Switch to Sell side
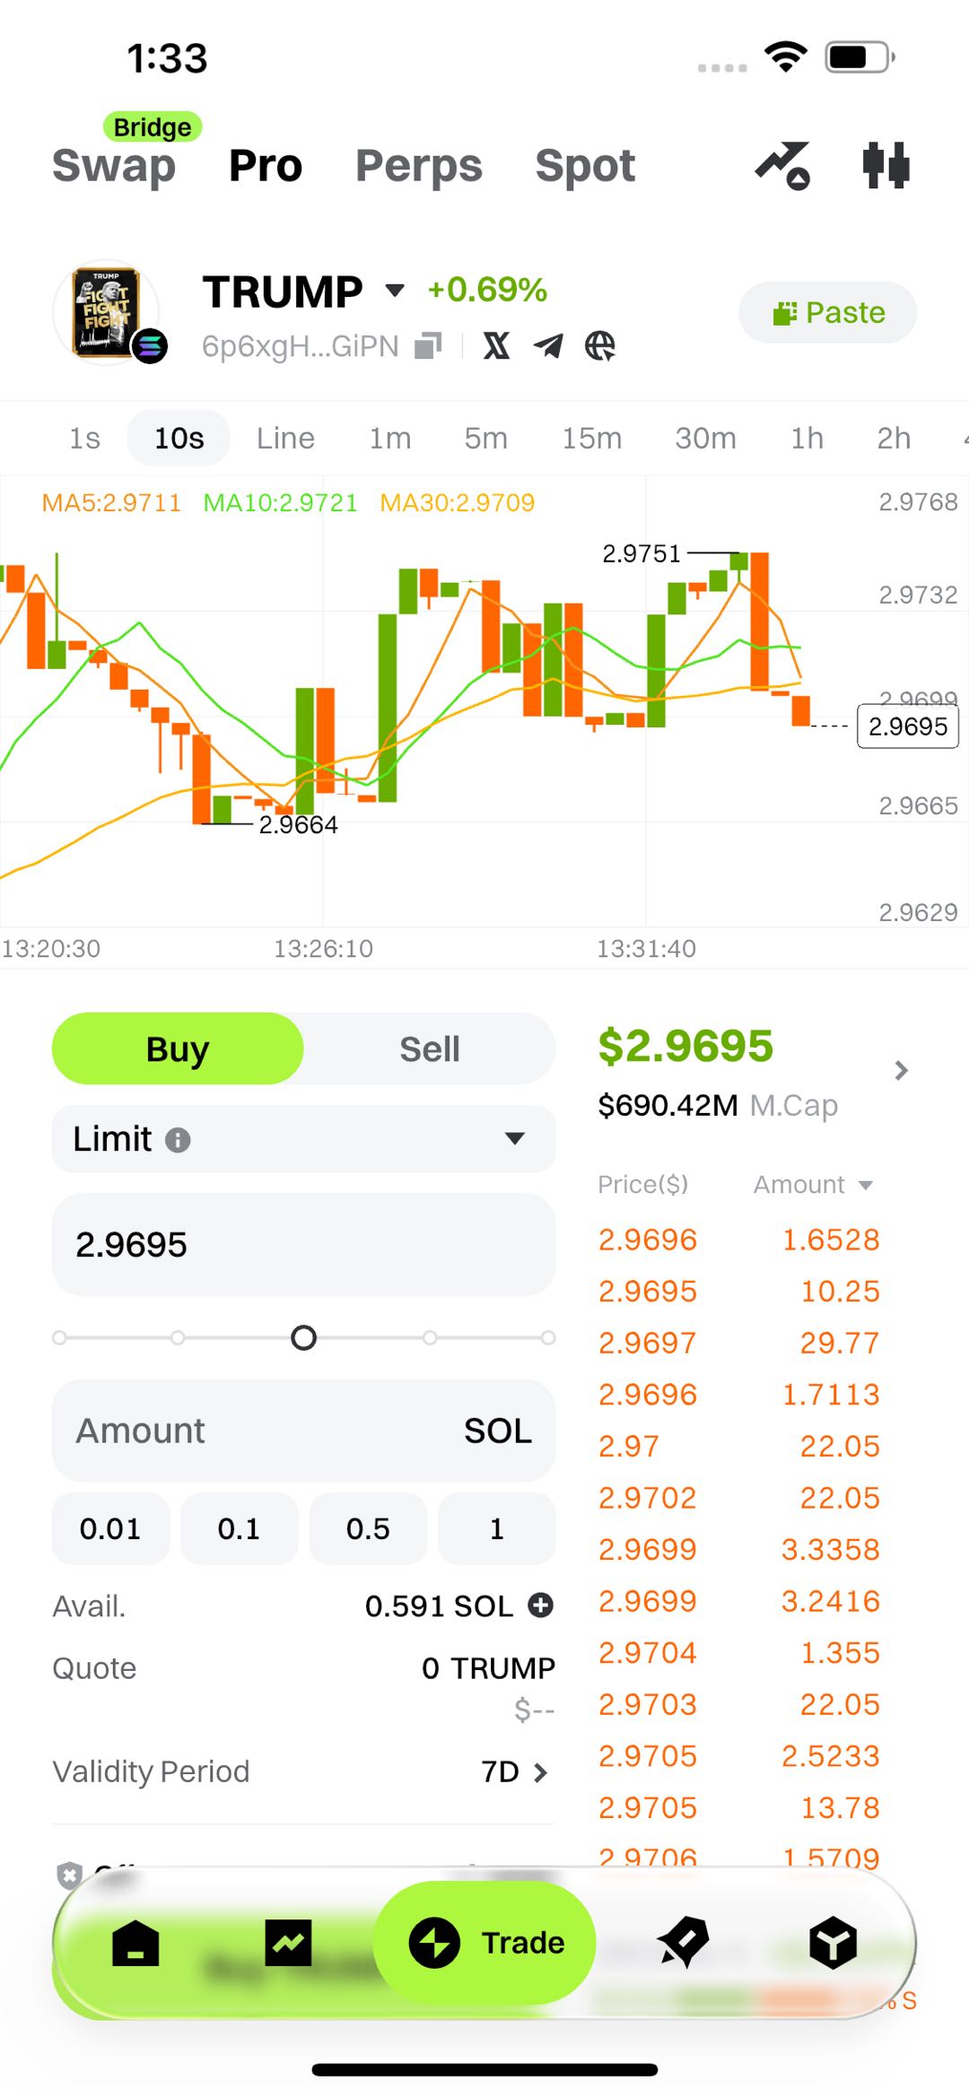The height and width of the screenshot is (2097, 969). pyautogui.click(x=429, y=1048)
